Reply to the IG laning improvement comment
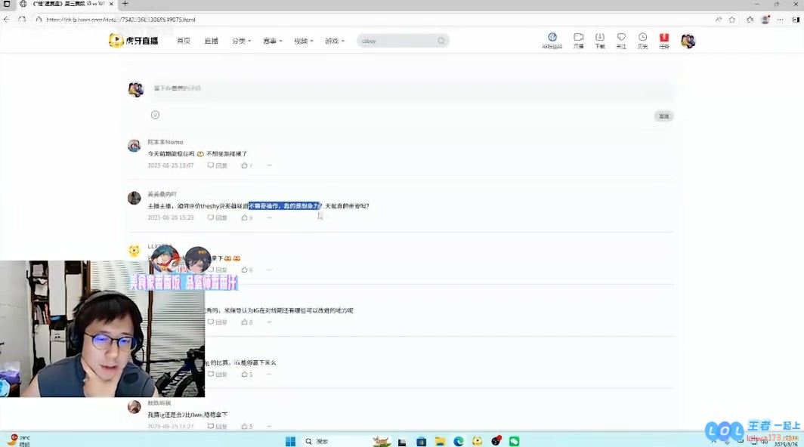The width and height of the screenshot is (804, 447). (x=218, y=322)
